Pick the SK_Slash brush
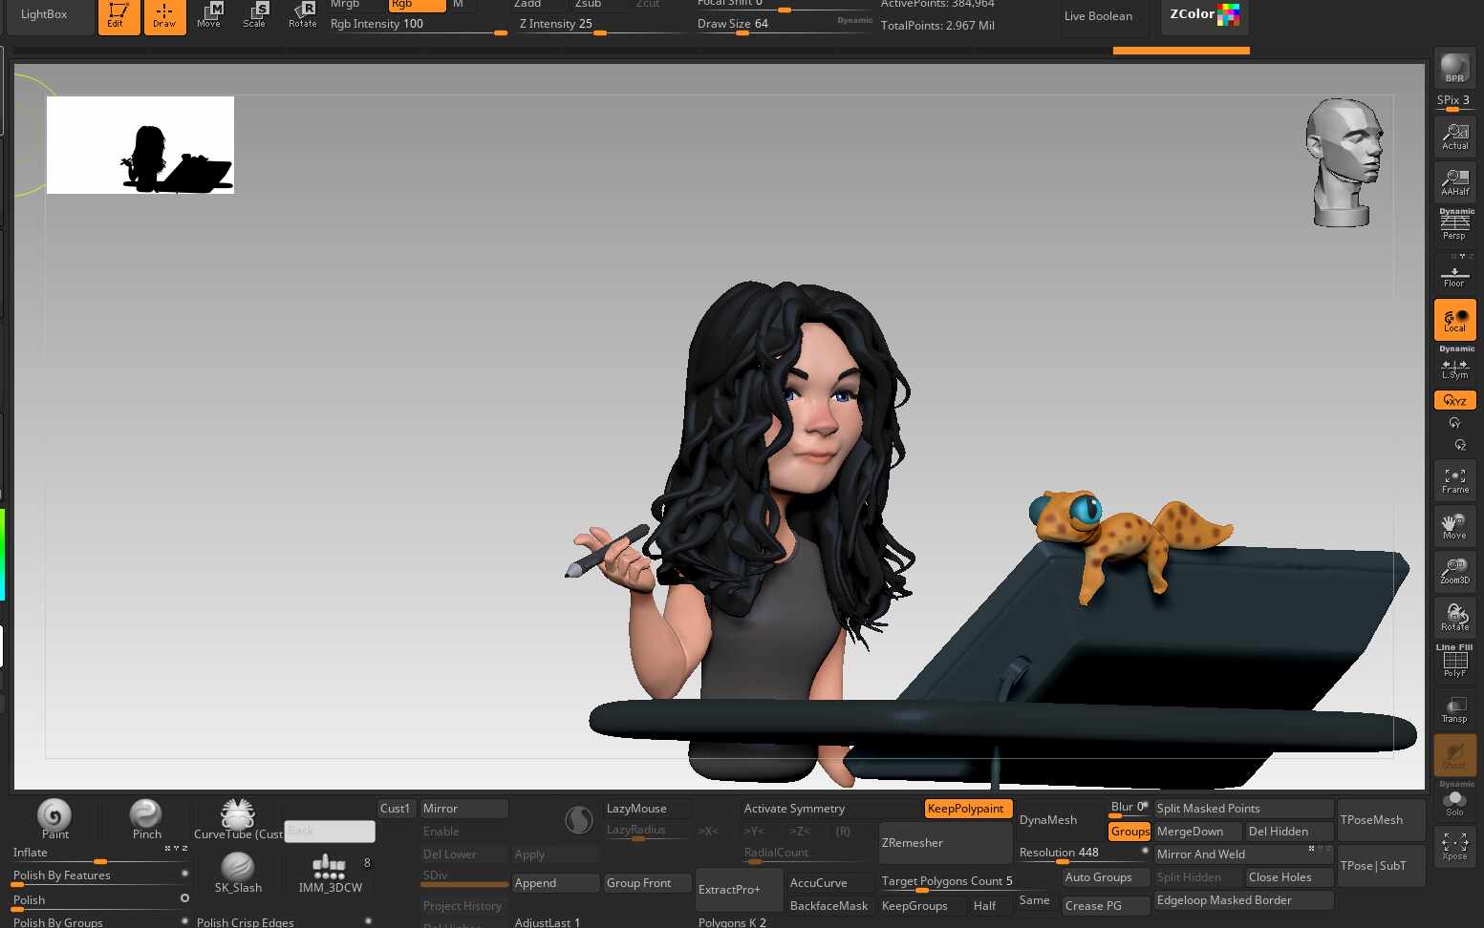 237,872
